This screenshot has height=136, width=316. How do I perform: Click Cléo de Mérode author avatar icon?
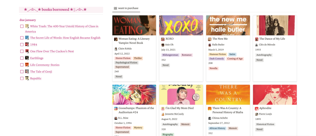point(257,45)
